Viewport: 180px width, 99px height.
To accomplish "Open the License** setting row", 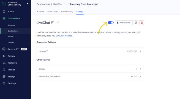I will [90, 51].
